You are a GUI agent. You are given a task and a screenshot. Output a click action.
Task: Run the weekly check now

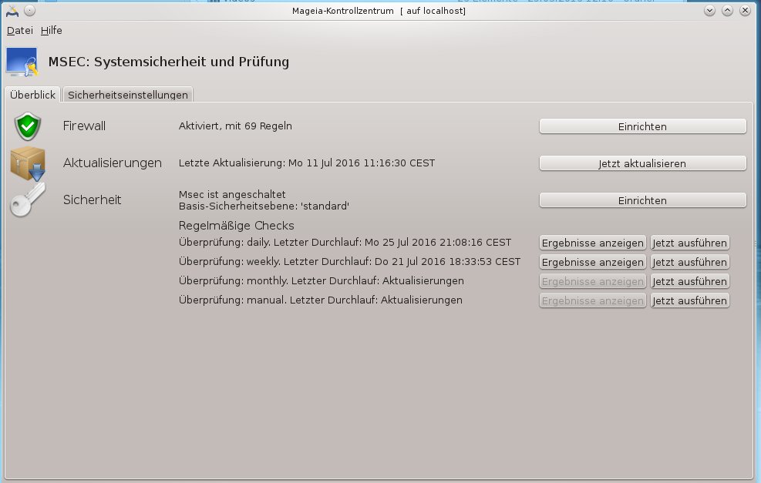click(689, 263)
